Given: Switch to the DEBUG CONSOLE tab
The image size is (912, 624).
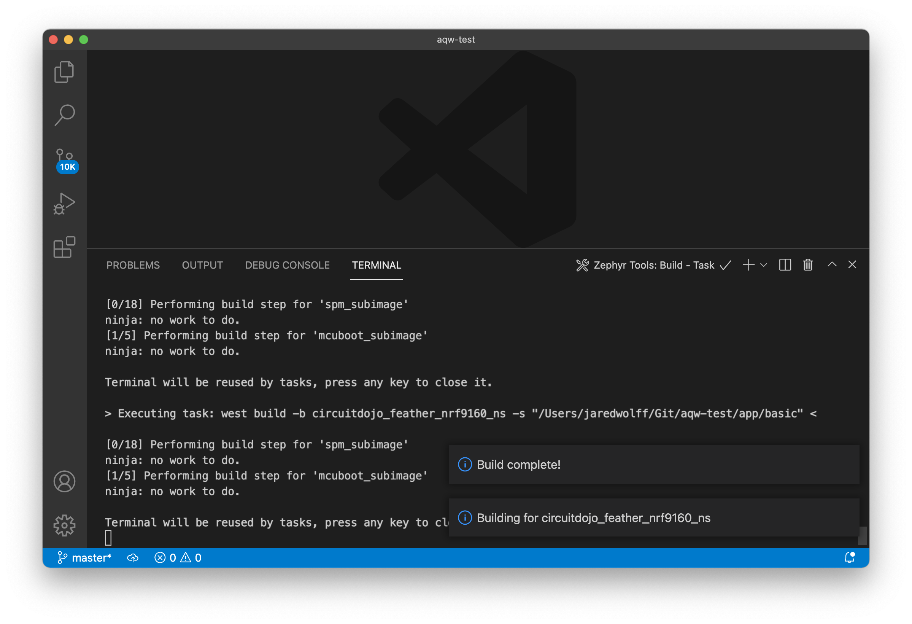Looking at the screenshot, I should pos(287,265).
